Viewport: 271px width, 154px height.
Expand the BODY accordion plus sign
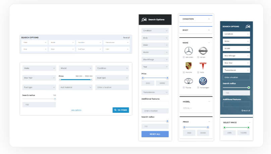pyautogui.click(x=209, y=30)
